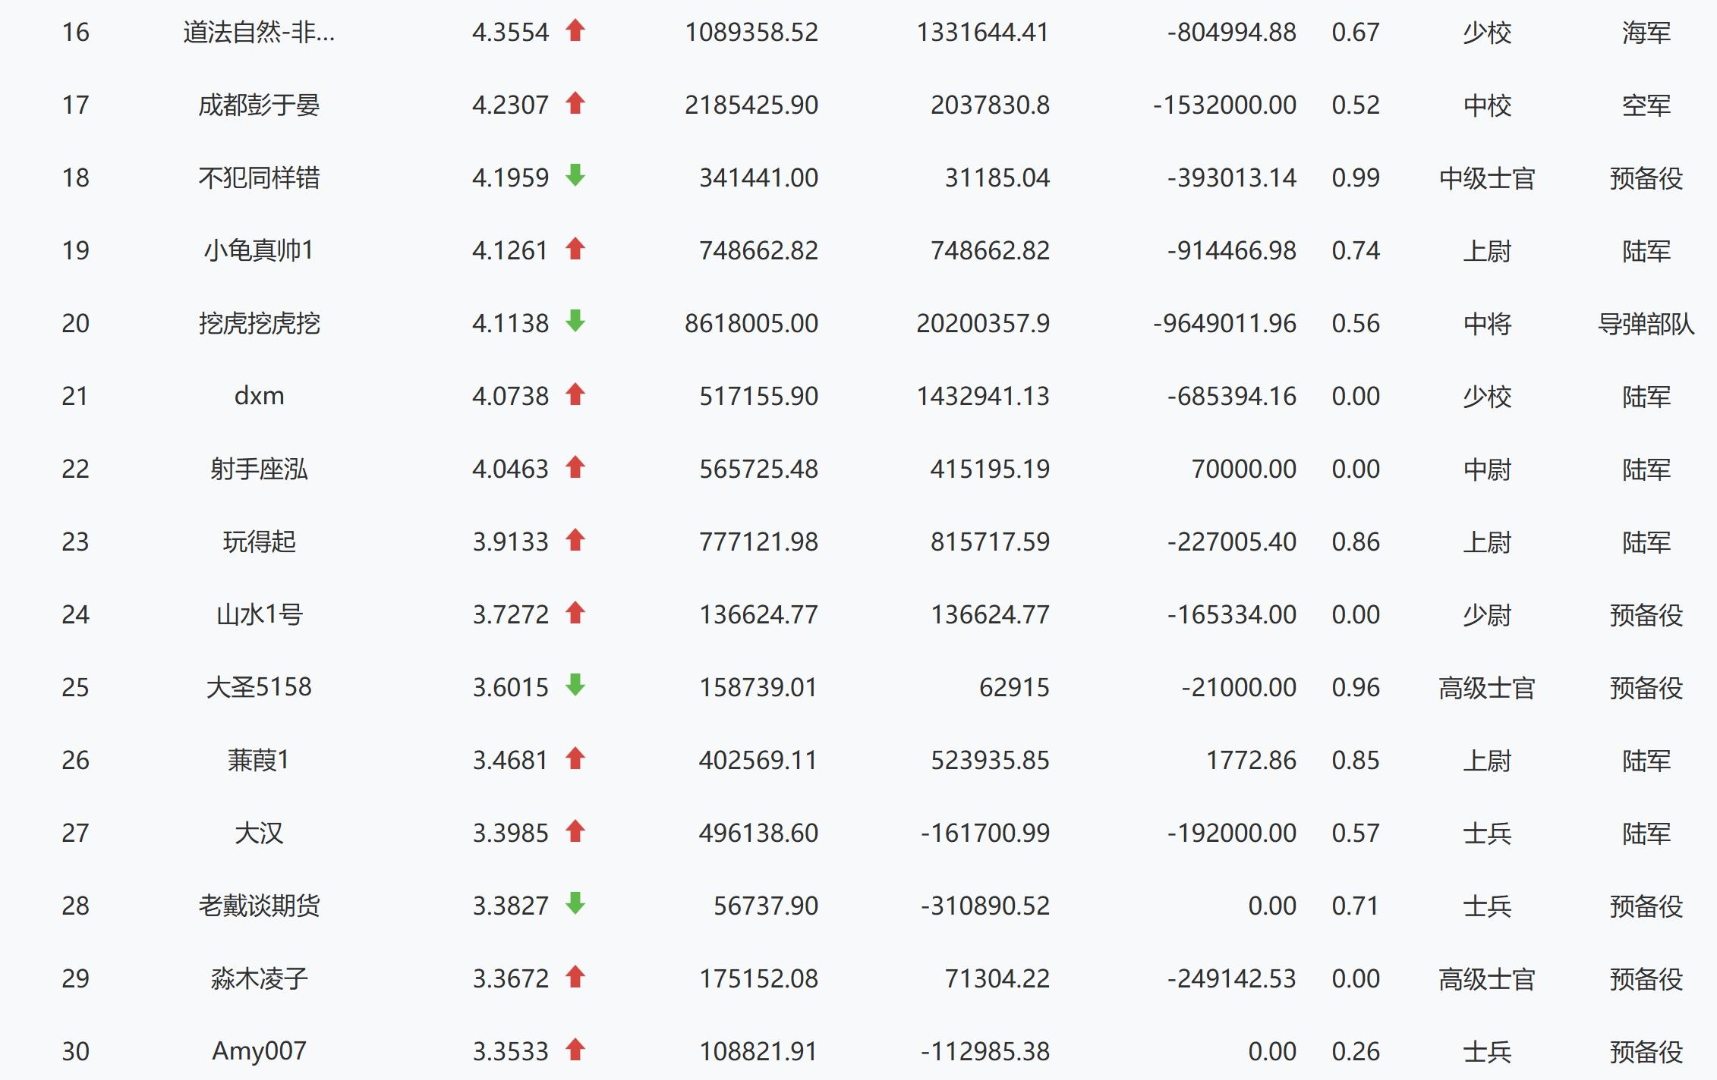Click username 射手座泓
The image size is (1717, 1080).
pos(259,469)
